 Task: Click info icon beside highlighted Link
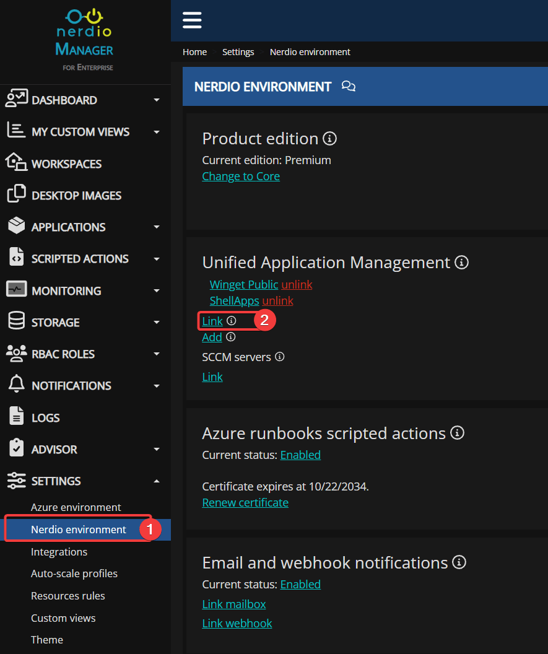click(232, 320)
